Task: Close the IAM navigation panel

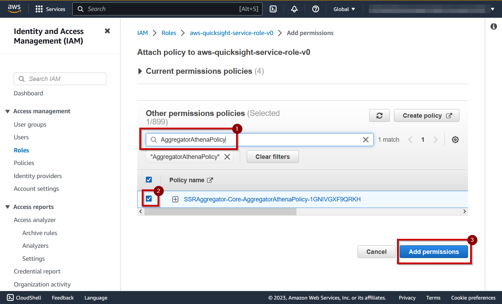Action: [x=107, y=31]
